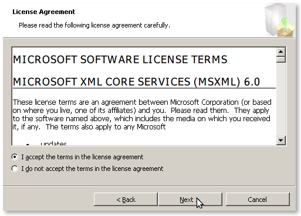Screen dimensions: 301x216
Task: Click the "Please read the following license agreement" subtitle
Action: pyautogui.click(x=94, y=25)
